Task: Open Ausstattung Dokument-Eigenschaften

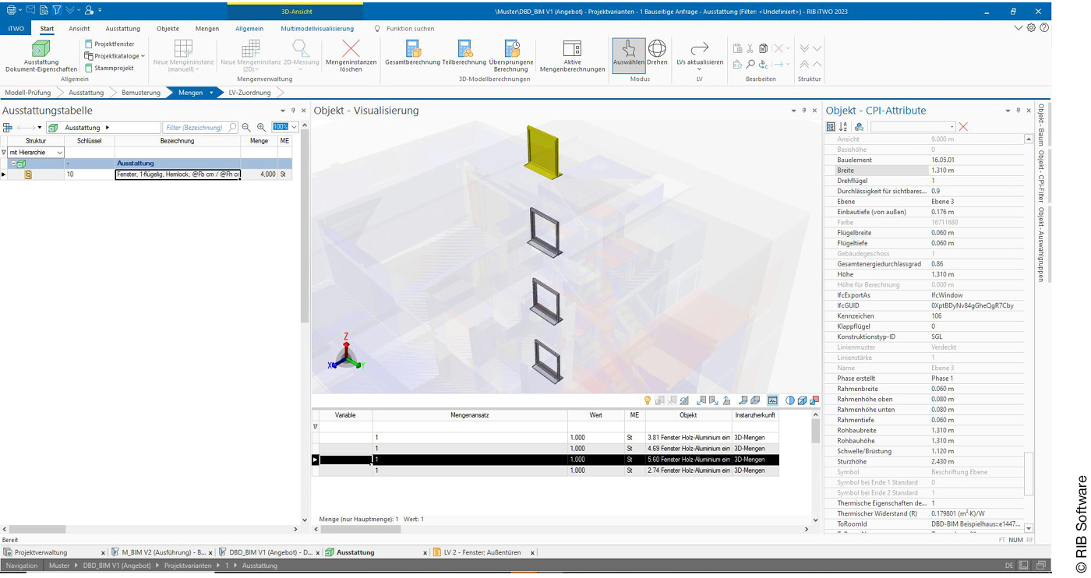Action: (41, 55)
